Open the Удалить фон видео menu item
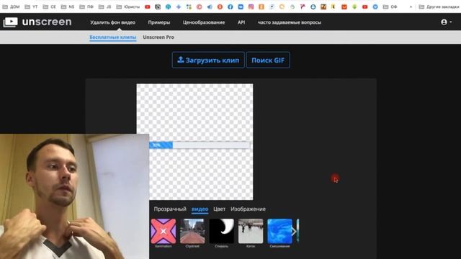The height and width of the screenshot is (259, 461). coord(112,22)
